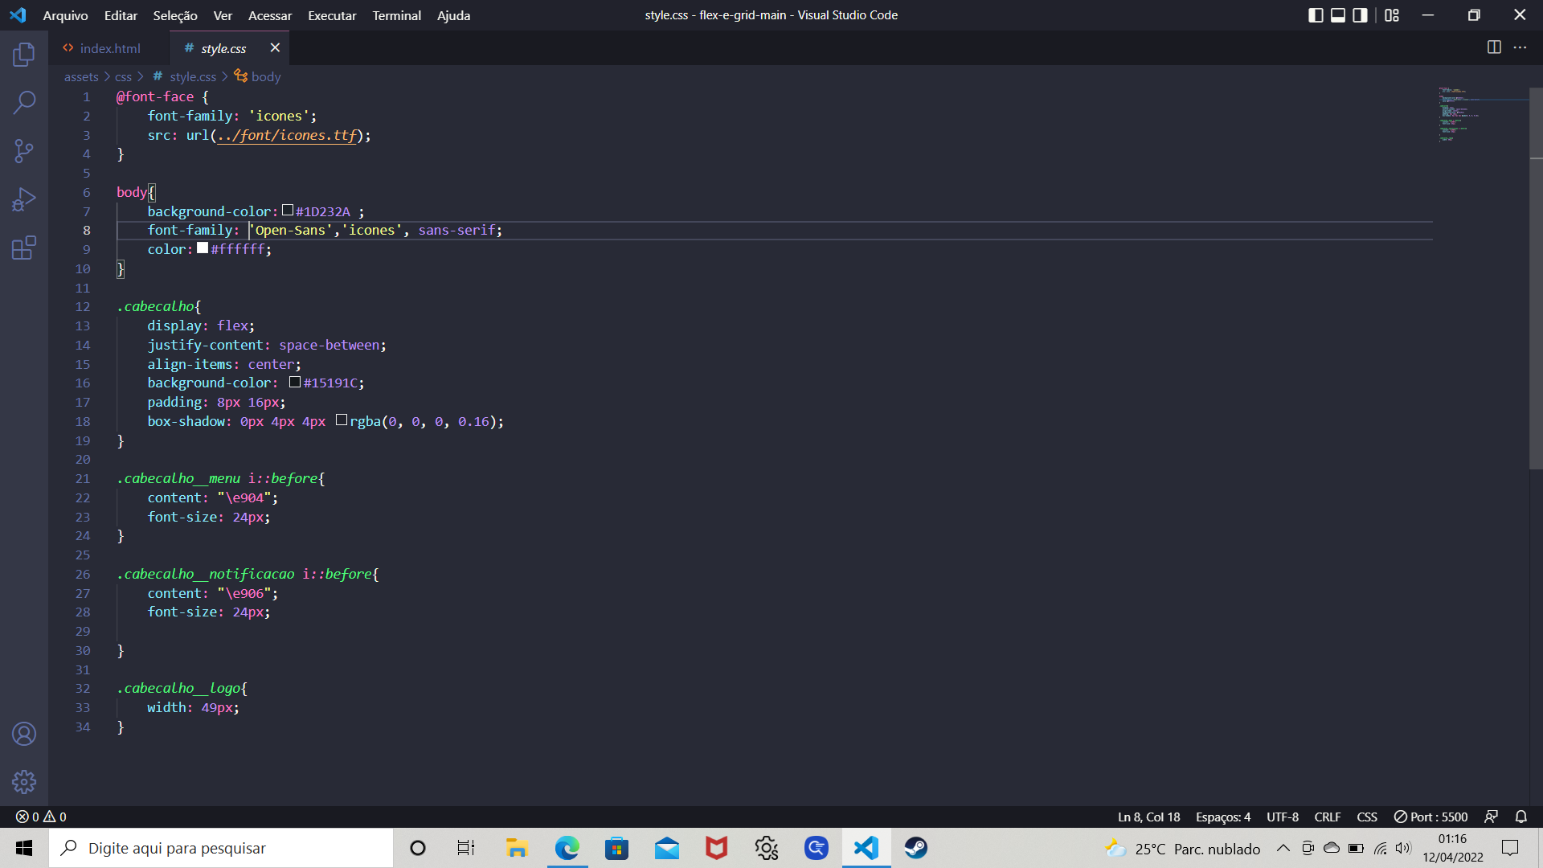The image size is (1543, 868).
Task: Open the Search view in activity bar
Action: pyautogui.click(x=24, y=103)
